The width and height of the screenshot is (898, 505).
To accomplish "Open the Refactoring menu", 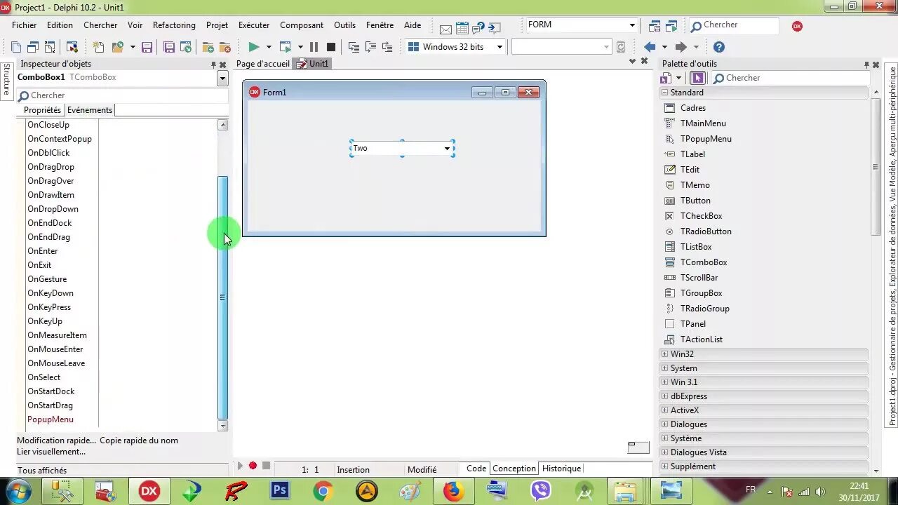I will coord(174,25).
